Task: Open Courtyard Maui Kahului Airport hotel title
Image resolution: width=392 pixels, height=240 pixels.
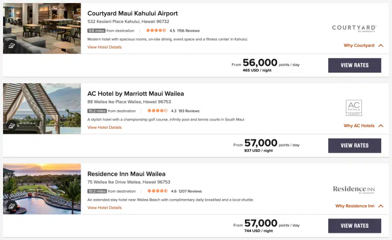Action: point(133,13)
